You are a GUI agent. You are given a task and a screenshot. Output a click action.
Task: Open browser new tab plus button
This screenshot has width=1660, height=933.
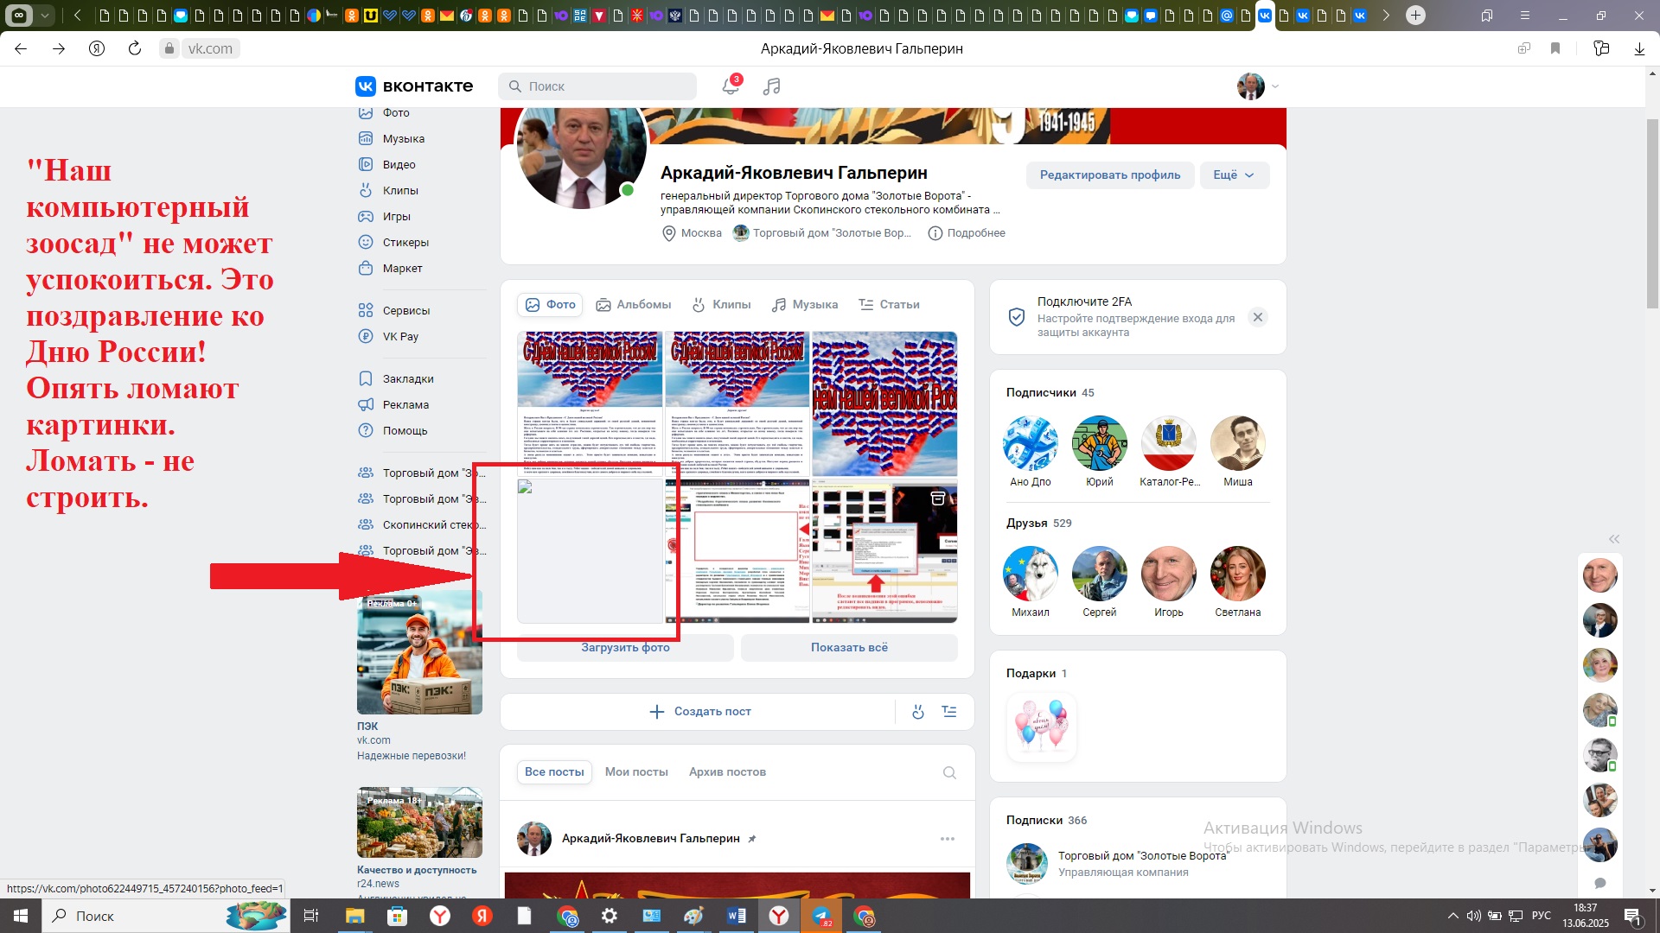pyautogui.click(x=1415, y=15)
